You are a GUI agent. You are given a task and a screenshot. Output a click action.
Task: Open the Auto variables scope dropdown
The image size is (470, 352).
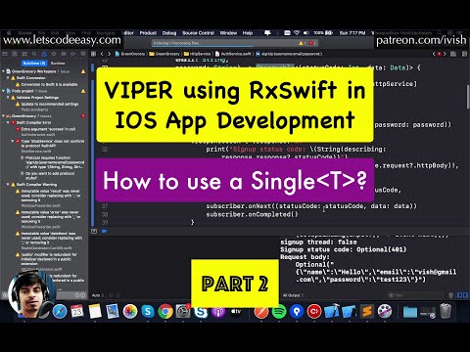point(98,295)
